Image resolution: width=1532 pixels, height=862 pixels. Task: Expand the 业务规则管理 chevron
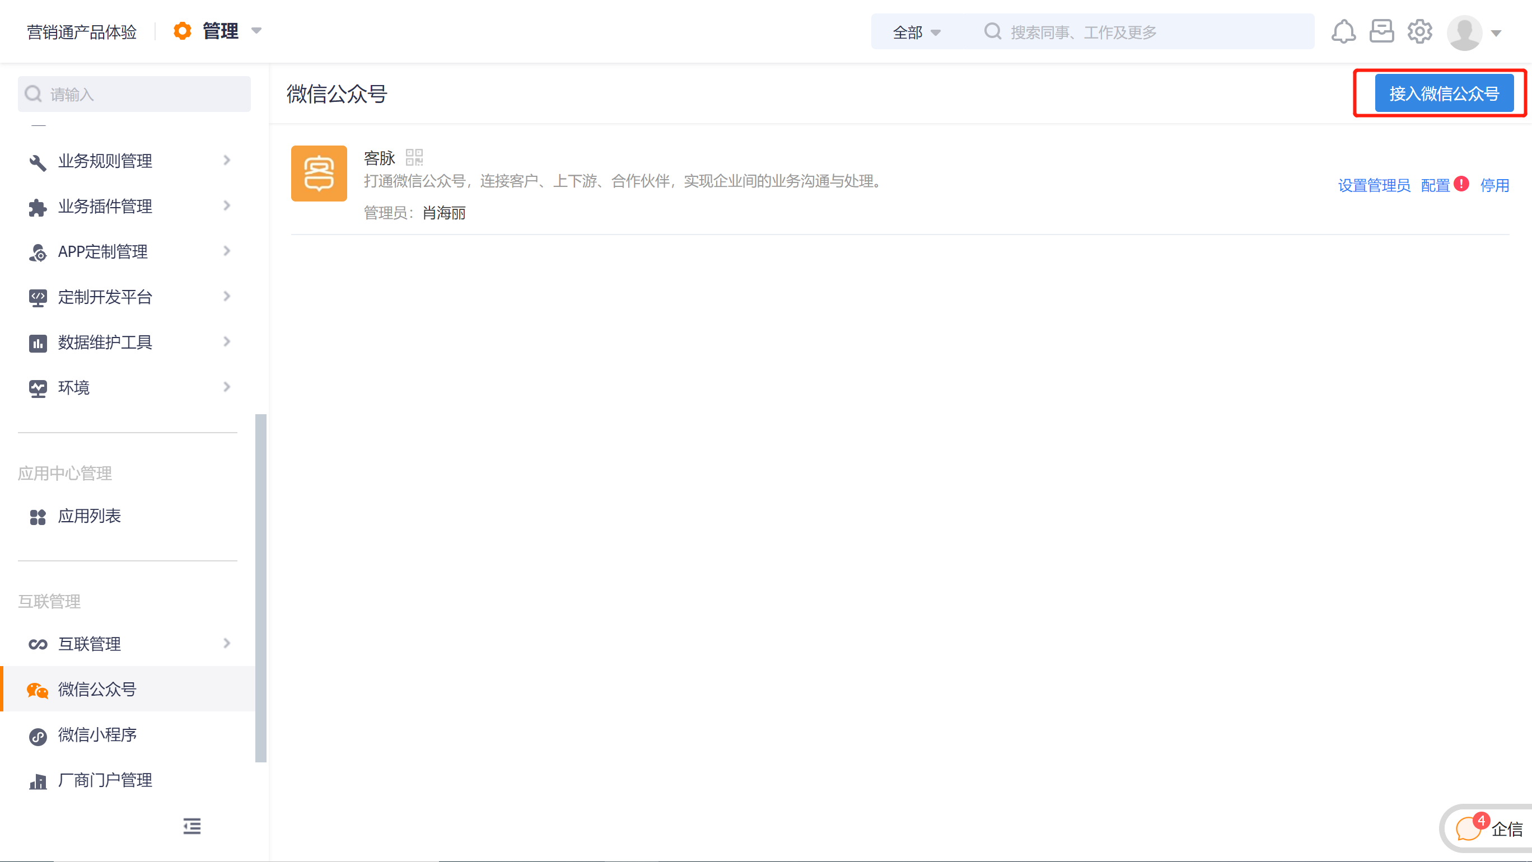(x=227, y=161)
